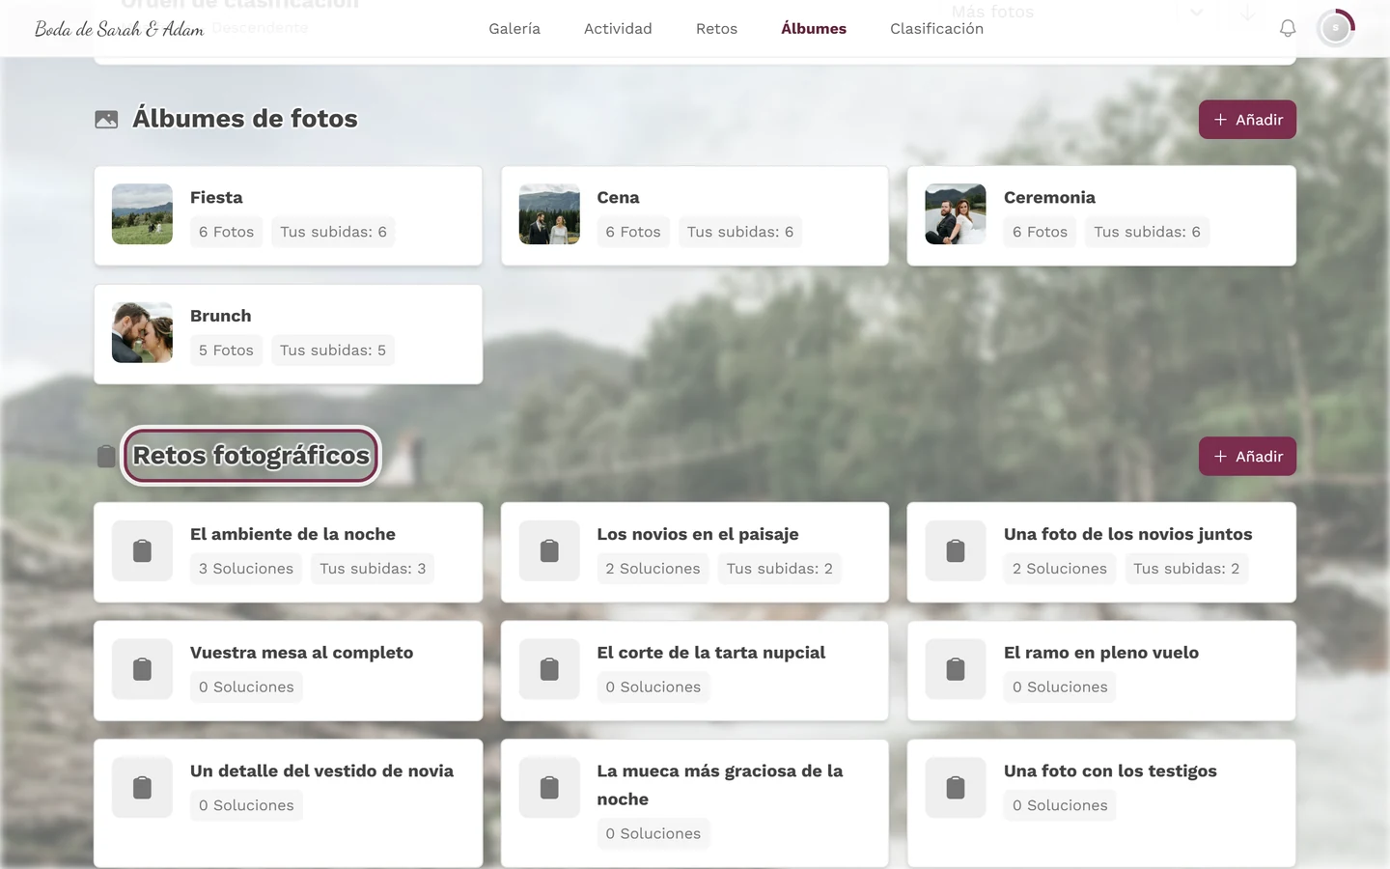Open the notifications bell
Image resolution: width=1390 pixels, height=869 pixels.
click(x=1288, y=29)
